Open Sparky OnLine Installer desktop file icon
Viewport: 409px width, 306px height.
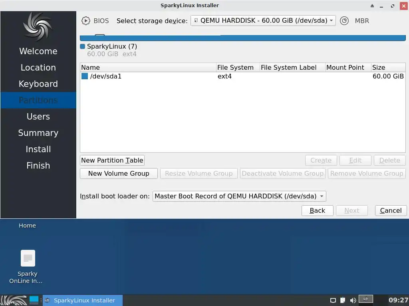tap(28, 258)
